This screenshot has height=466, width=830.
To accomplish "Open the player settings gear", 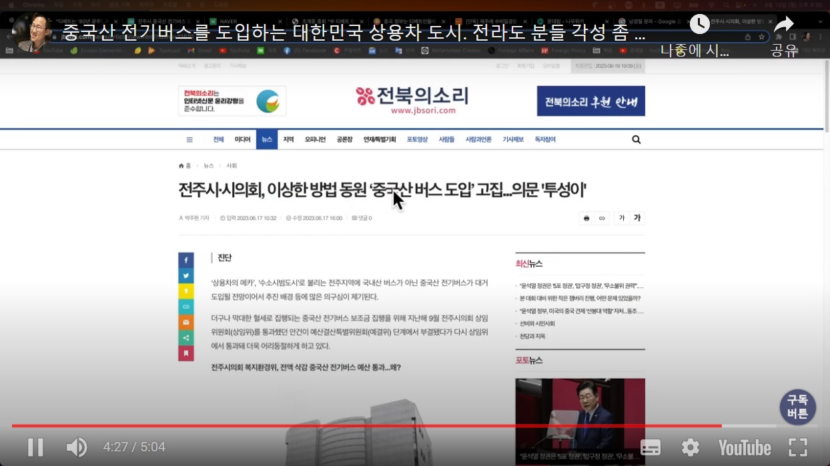I will [x=690, y=447].
